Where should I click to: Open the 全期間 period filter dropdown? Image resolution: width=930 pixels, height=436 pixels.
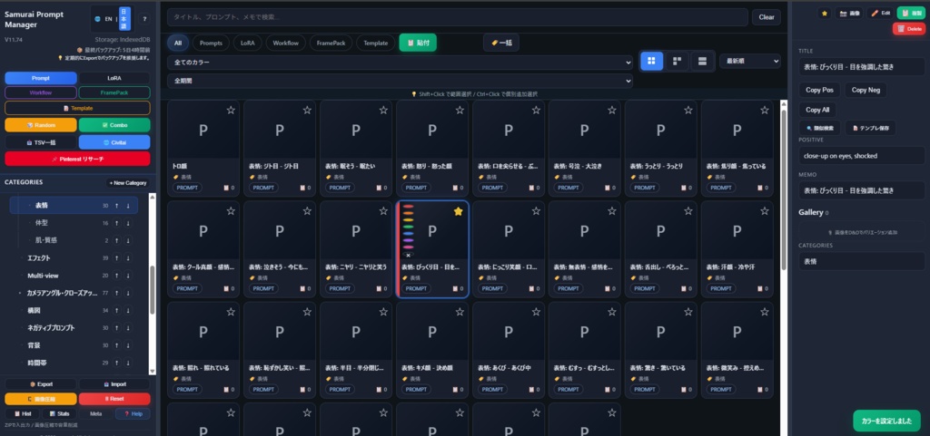pyautogui.click(x=400, y=81)
